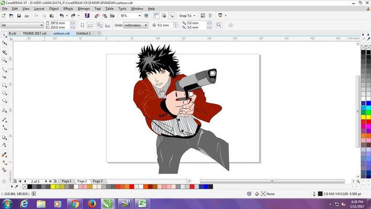Select the Parallel Dimension tool

tap(4, 120)
